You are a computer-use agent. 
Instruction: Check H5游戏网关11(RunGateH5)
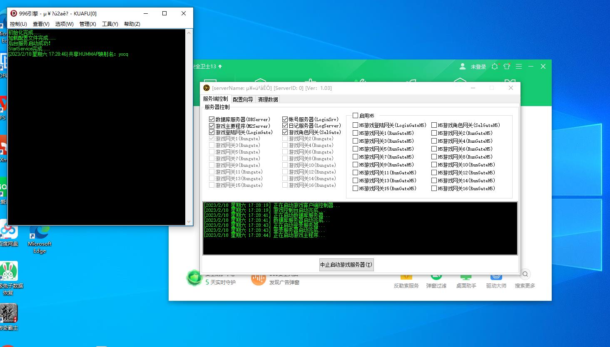pyautogui.click(x=355, y=173)
